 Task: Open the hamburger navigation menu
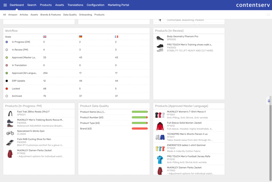click(x=5, y=5)
